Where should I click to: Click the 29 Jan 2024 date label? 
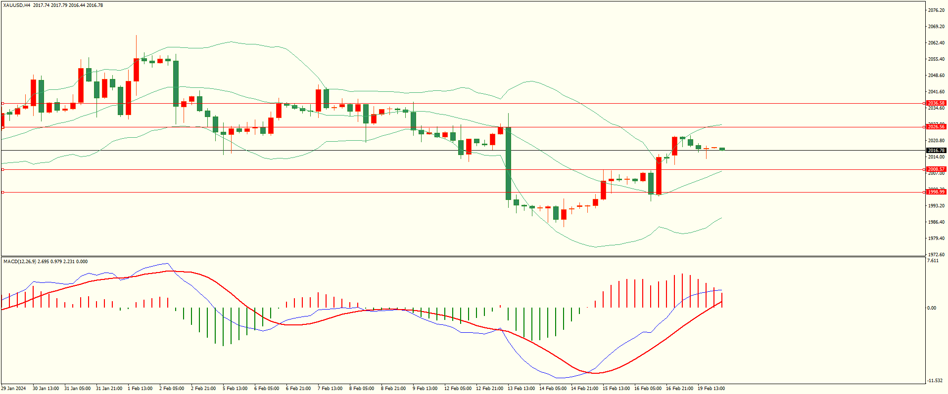tap(14, 389)
